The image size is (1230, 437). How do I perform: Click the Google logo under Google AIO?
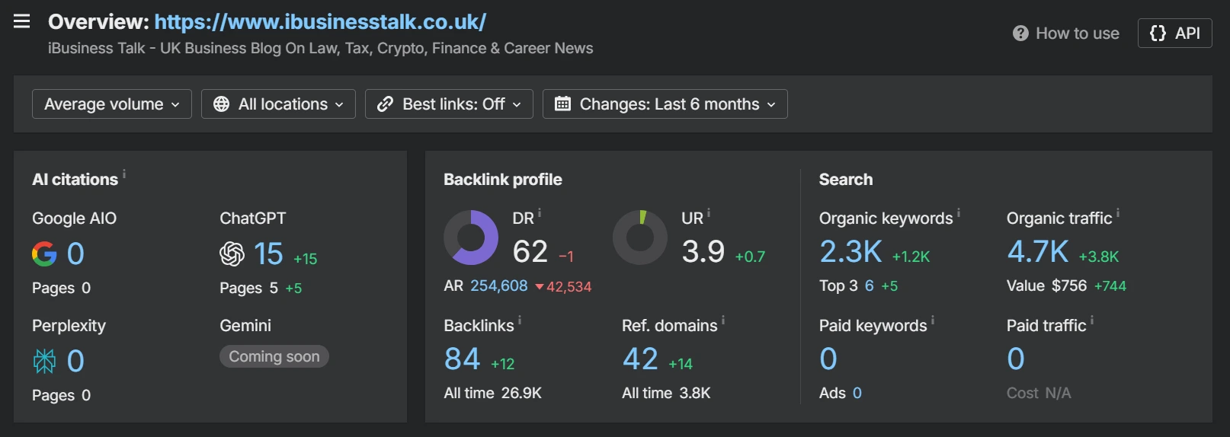(44, 254)
